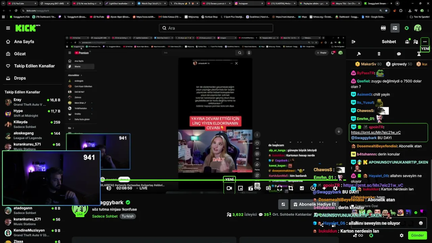
Task: Click the camera icon in player controls
Action: click(x=229, y=188)
